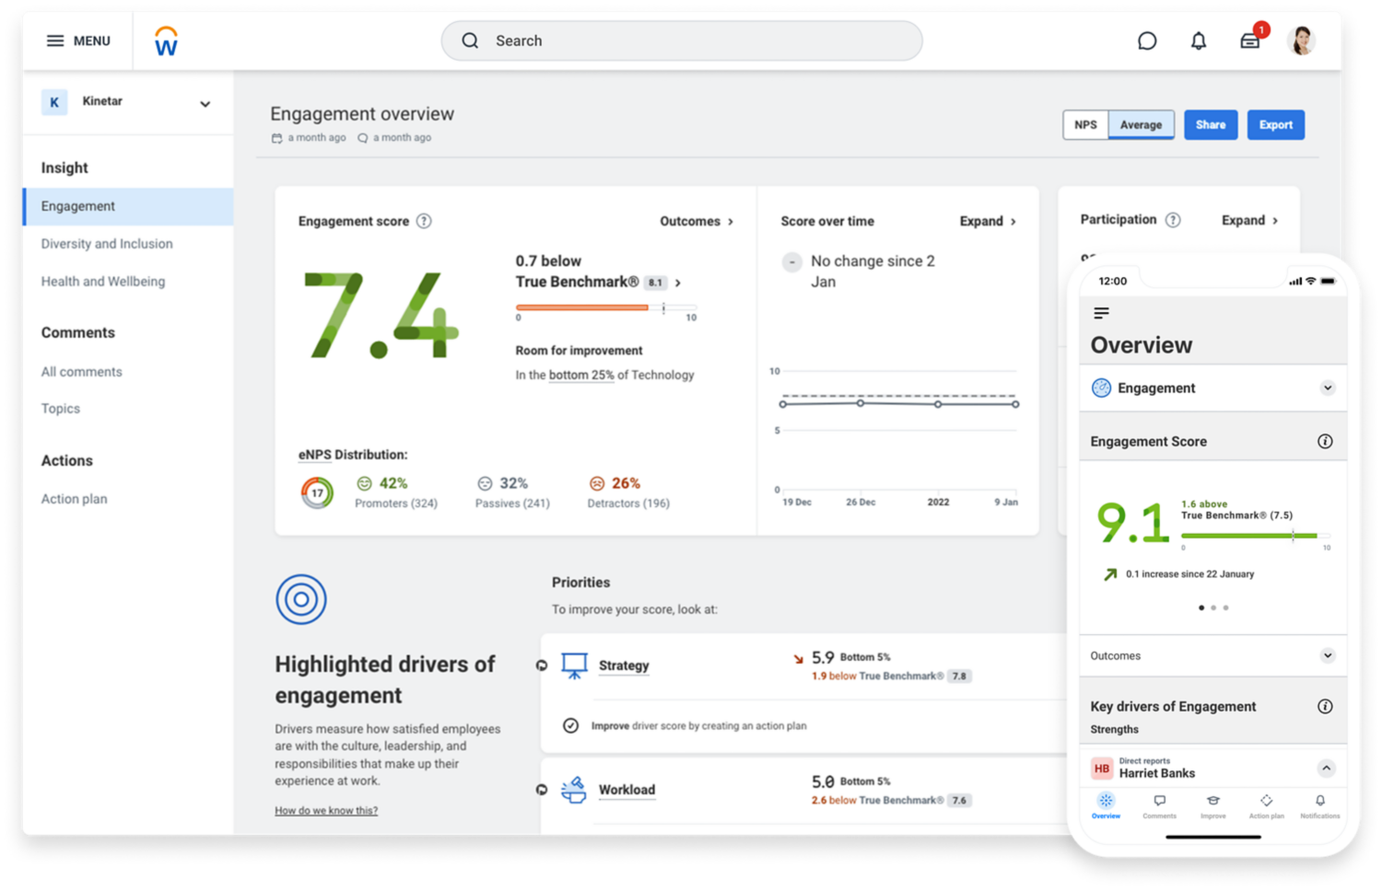The width and height of the screenshot is (1382, 891).
Task: Click the Export button
Action: click(x=1276, y=124)
